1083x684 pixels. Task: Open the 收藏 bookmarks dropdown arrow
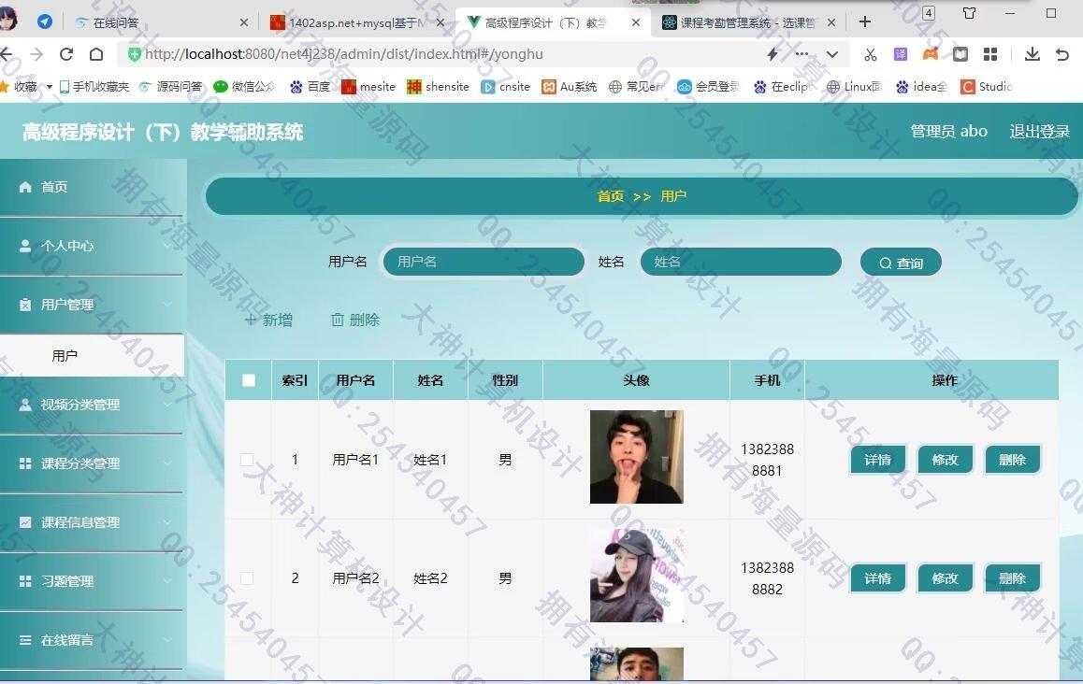[49, 87]
